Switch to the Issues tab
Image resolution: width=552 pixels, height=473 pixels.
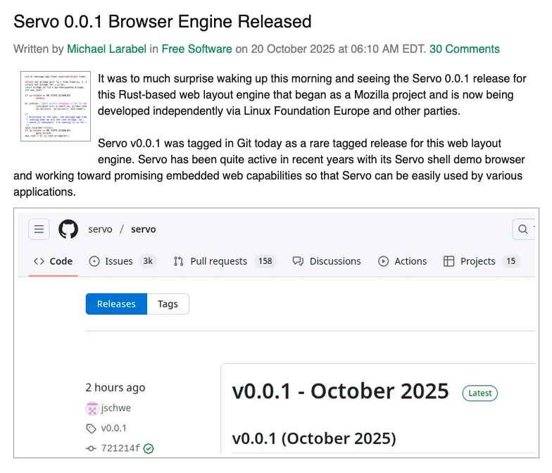coord(123,261)
